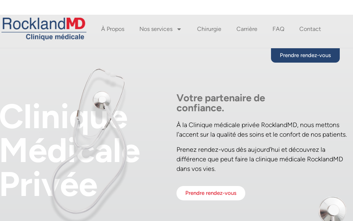Click the paragraph starting Prenez rendez-vous dès aujourd'hui
This screenshot has height=221, width=353.
pos(260,159)
